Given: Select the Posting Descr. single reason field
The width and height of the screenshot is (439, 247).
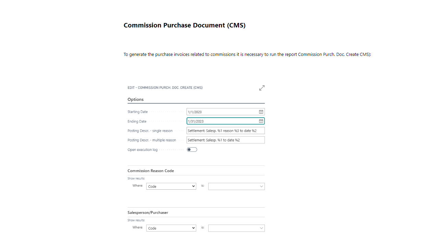Looking at the screenshot, I should (x=226, y=131).
